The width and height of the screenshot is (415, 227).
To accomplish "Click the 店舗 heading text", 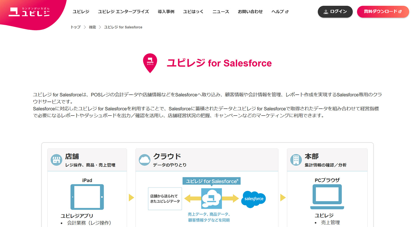I will point(72,157).
